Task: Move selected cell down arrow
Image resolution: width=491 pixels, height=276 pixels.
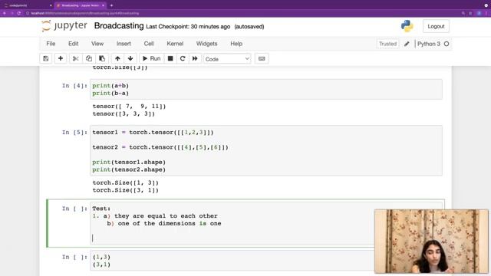Action: (130, 58)
